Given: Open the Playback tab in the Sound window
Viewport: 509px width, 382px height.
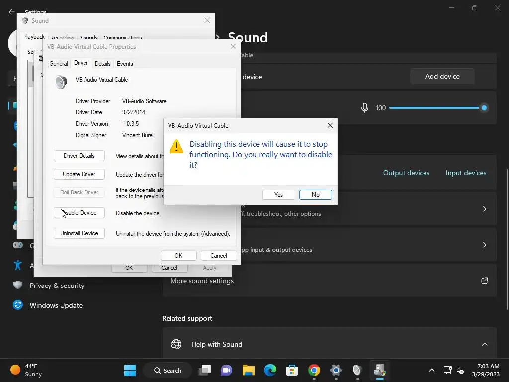Looking at the screenshot, I should 34,37.
